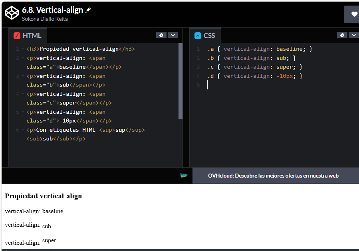
Task: Fold HTML line 1 arrow
Action: (x=23, y=49)
